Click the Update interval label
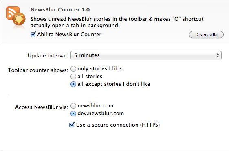The width and height of the screenshot is (229, 151). [x=48, y=56]
